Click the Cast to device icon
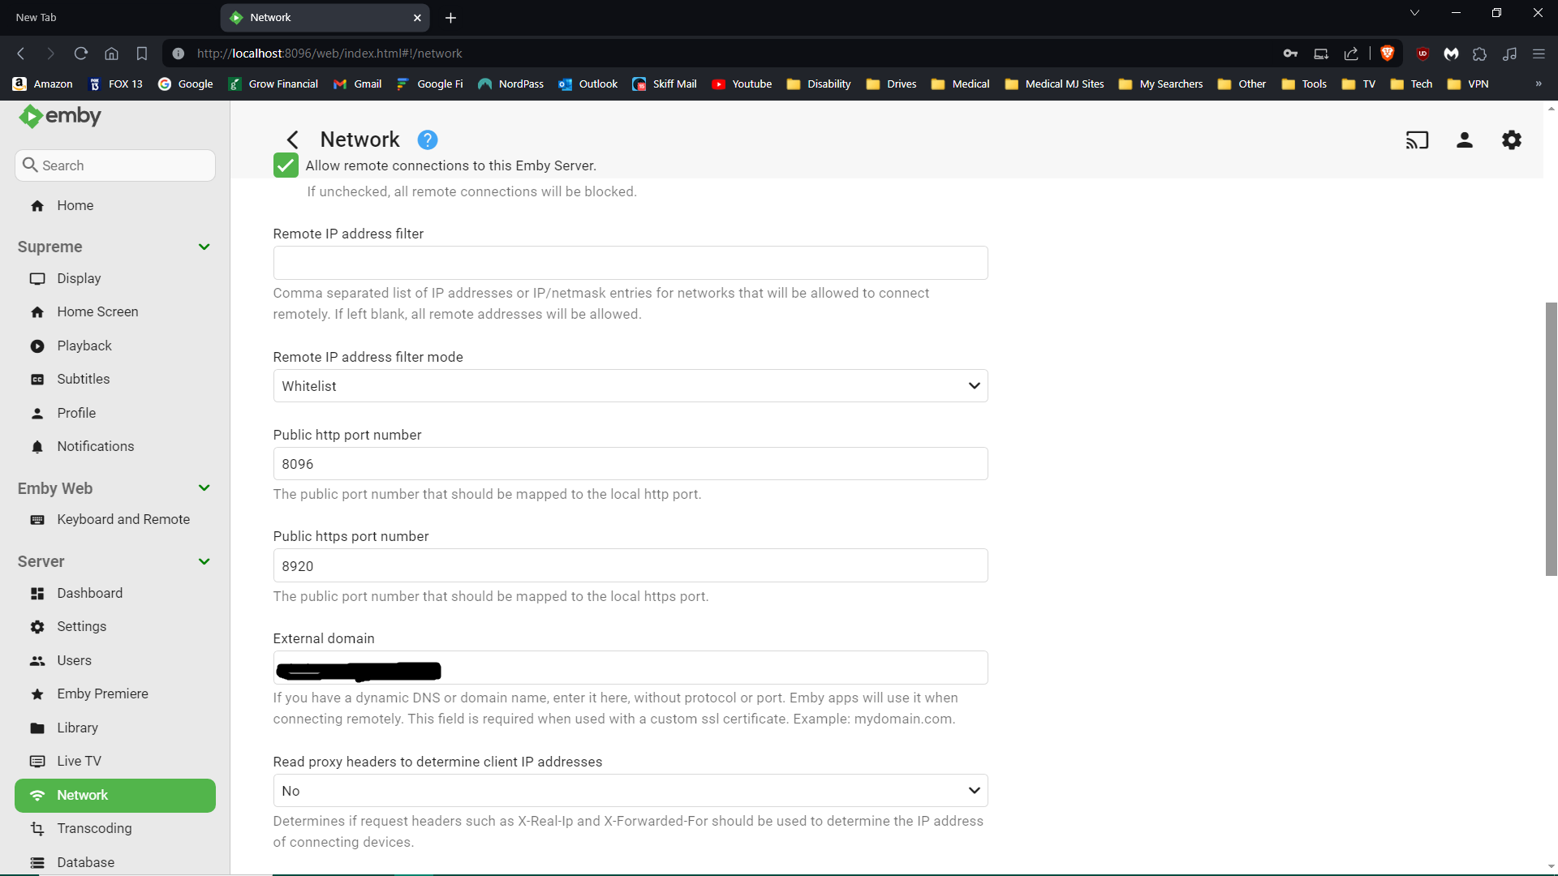This screenshot has width=1558, height=876. click(x=1417, y=140)
